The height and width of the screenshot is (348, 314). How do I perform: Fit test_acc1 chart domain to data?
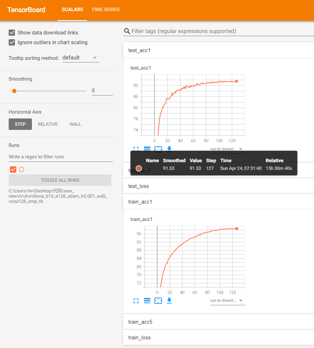158,149
